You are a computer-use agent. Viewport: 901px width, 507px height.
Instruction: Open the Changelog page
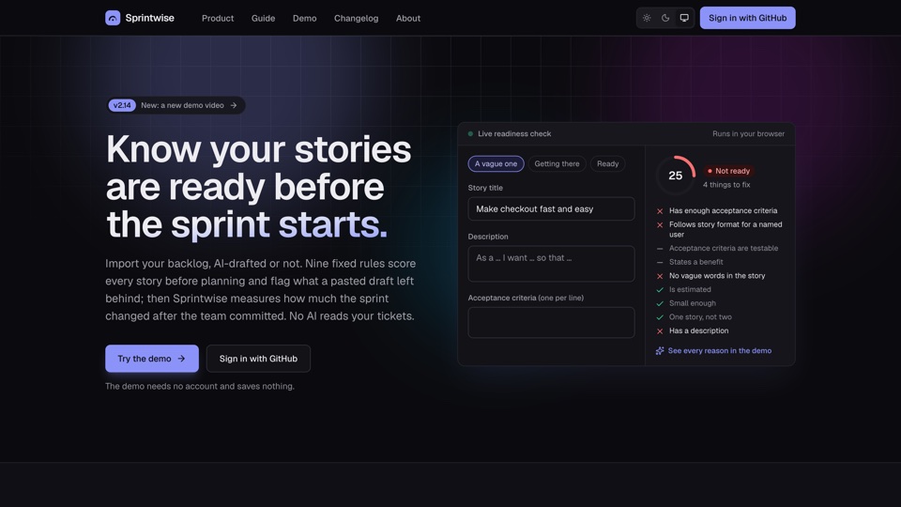pos(357,19)
